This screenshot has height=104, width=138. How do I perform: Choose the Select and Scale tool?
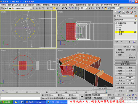click(109, 8)
